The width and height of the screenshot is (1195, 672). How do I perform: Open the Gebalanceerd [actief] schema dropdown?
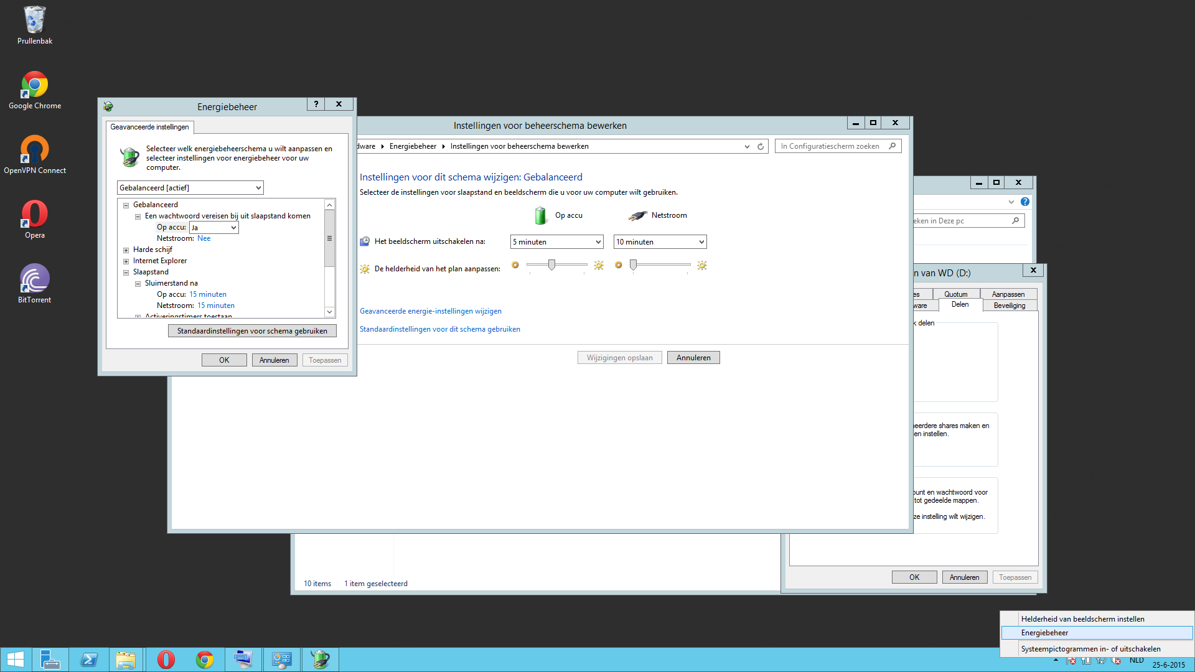point(190,188)
